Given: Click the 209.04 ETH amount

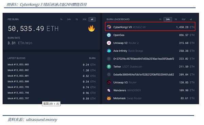Looking at the screenshot, I should [x=187, y=75].
